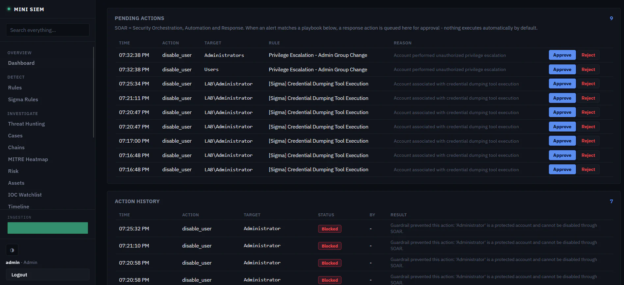Screen dimensions: 624x285
Task: Click the REASON column header
Action: point(402,43)
